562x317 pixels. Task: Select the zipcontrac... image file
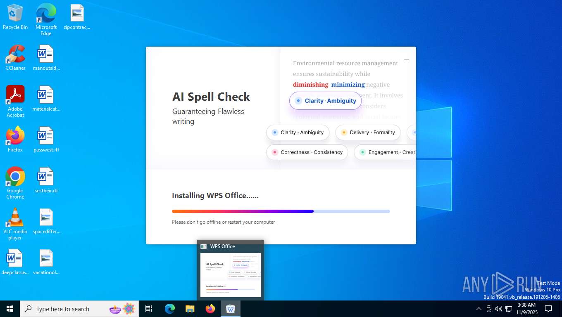pyautogui.click(x=77, y=17)
